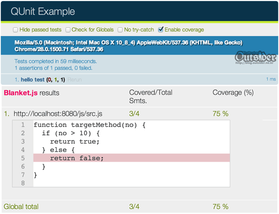279x214 pixels.
Task: Click the 75 % coverage for src.js
Action: (221, 114)
